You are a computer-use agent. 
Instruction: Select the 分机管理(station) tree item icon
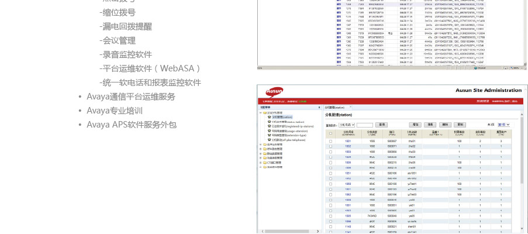coord(269,117)
